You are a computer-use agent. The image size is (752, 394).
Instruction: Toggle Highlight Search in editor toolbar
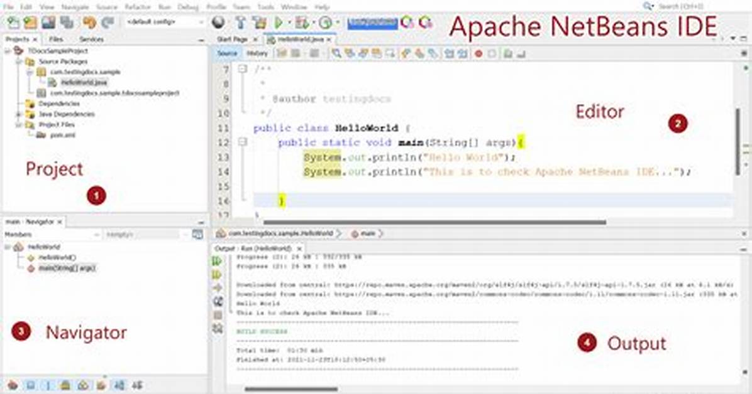(377, 53)
